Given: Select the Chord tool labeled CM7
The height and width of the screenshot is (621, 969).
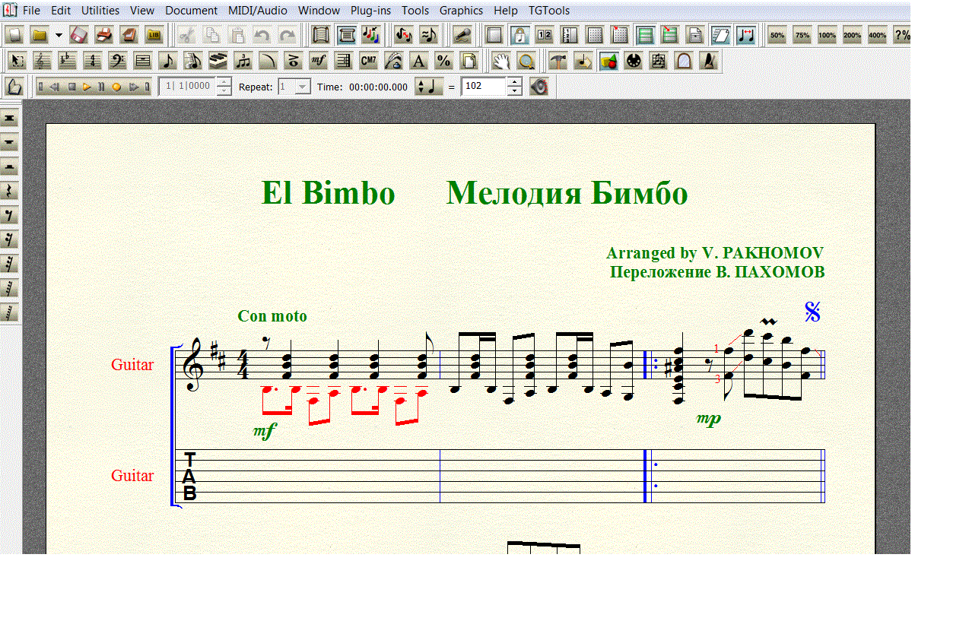Looking at the screenshot, I should pos(368,62).
